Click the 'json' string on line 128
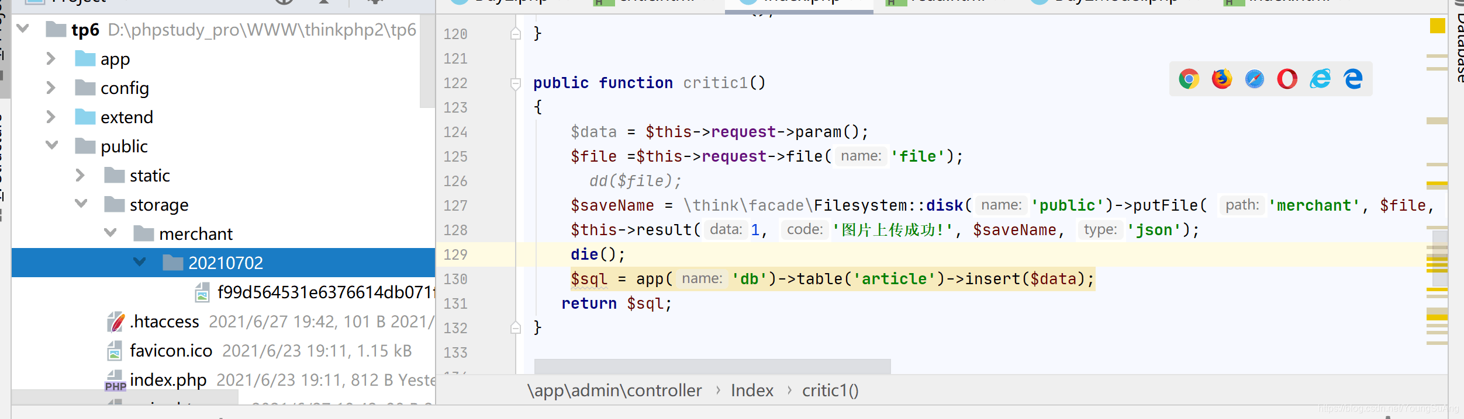Image resolution: width=1464 pixels, height=419 pixels. tap(1154, 230)
